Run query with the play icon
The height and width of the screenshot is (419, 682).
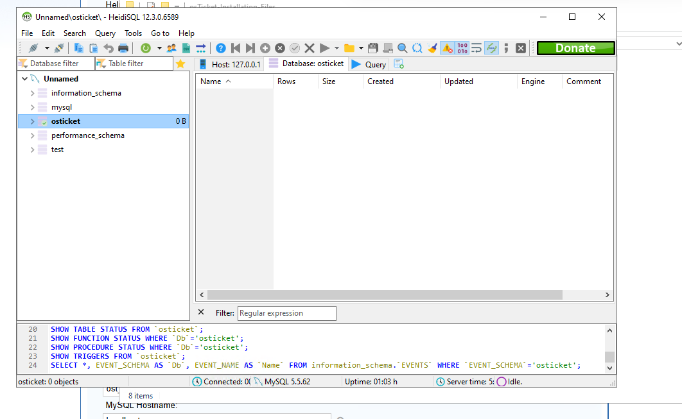click(324, 48)
